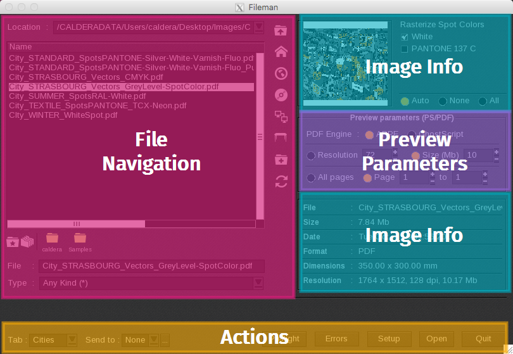Click the globe network location icon

tap(281, 73)
